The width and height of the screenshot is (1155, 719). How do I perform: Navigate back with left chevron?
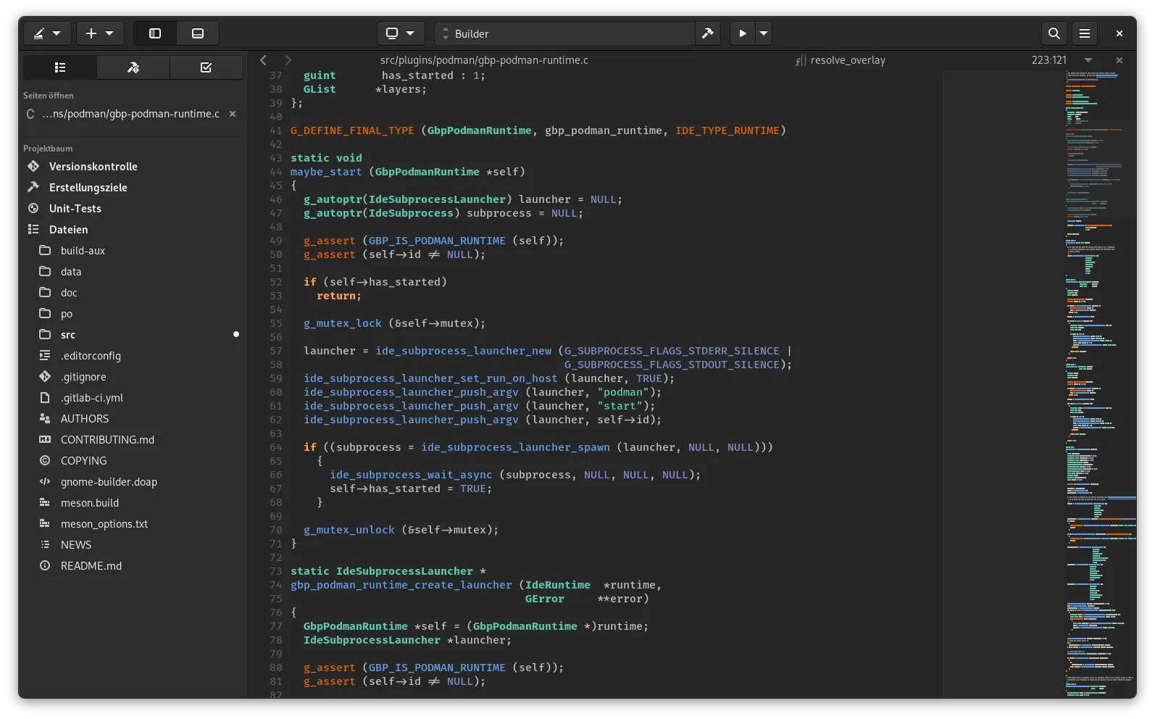coord(264,60)
